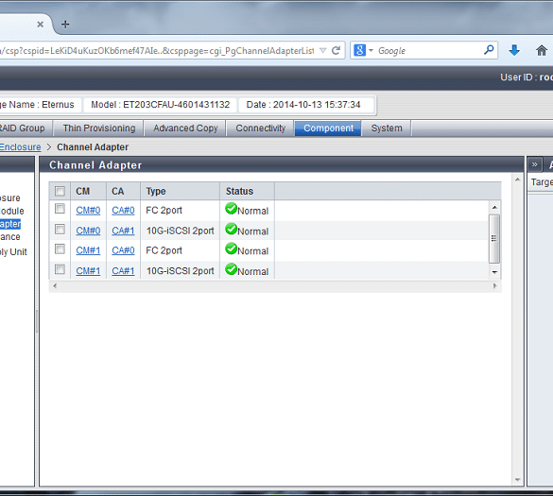
Task: Toggle the select-all checkbox in table header
Action: click(60, 191)
